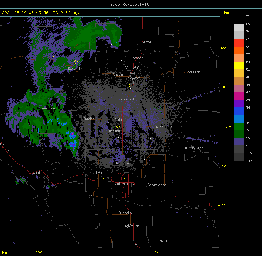Click the Blackfalds city label
262x256 pixels.
coord(134,68)
